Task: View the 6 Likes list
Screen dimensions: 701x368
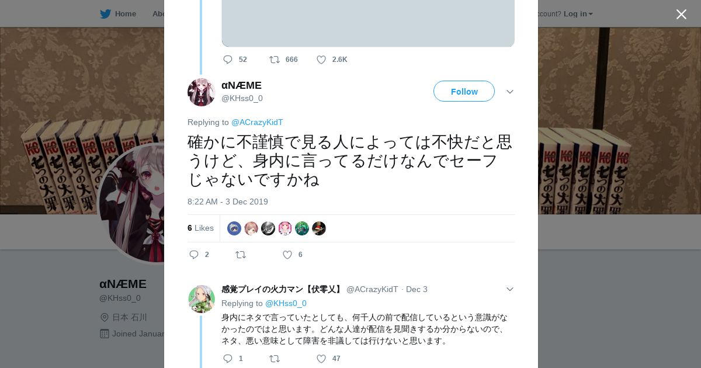Action: pyautogui.click(x=200, y=228)
